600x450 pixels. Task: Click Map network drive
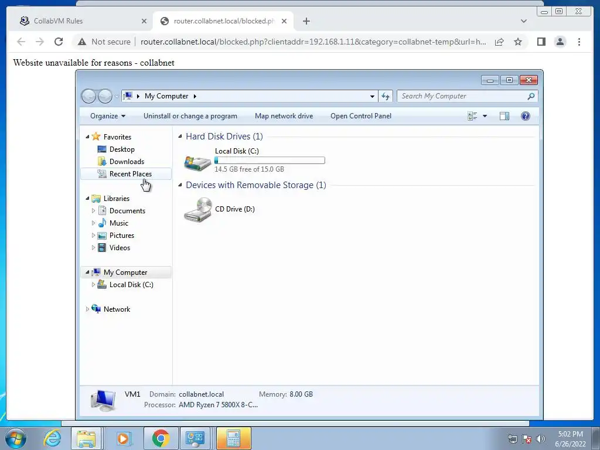(284, 116)
